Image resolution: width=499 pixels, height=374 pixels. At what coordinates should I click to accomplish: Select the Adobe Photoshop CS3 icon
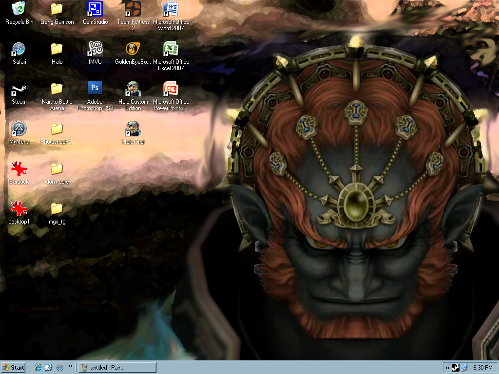click(95, 89)
